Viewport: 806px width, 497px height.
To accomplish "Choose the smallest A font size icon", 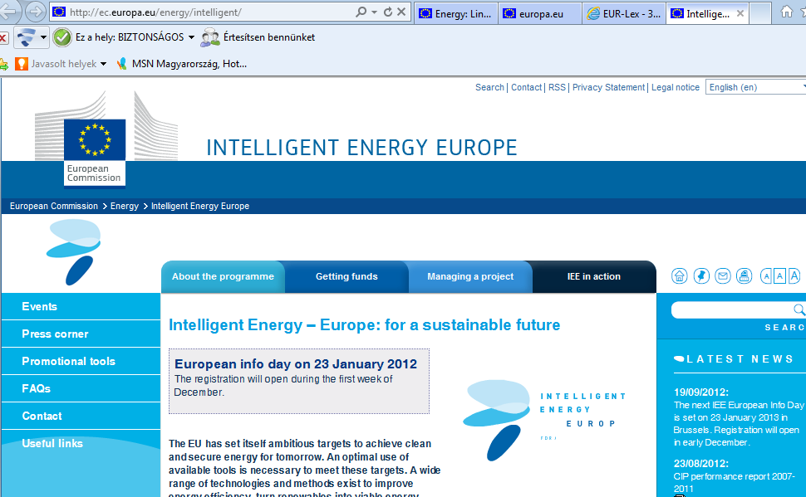I will click(766, 276).
